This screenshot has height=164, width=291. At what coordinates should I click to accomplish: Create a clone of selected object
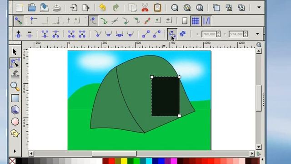coord(229,8)
